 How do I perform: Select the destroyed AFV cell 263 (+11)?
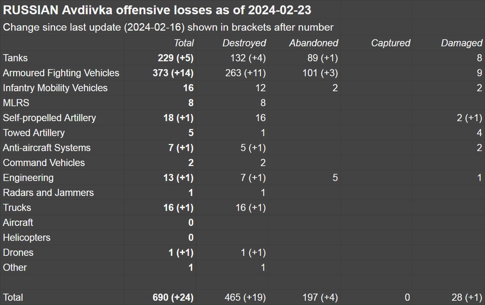tap(248, 73)
